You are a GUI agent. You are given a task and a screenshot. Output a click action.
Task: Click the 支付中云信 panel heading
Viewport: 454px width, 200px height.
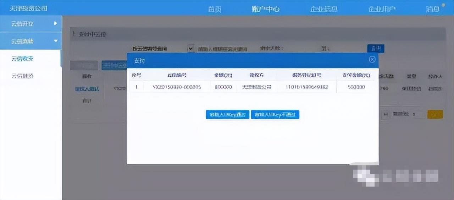[93, 34]
